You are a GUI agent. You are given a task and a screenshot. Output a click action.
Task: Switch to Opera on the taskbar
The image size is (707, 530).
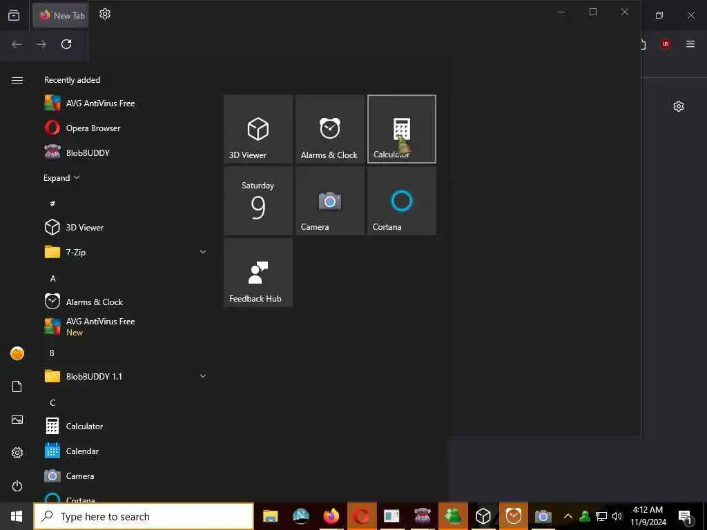362,516
